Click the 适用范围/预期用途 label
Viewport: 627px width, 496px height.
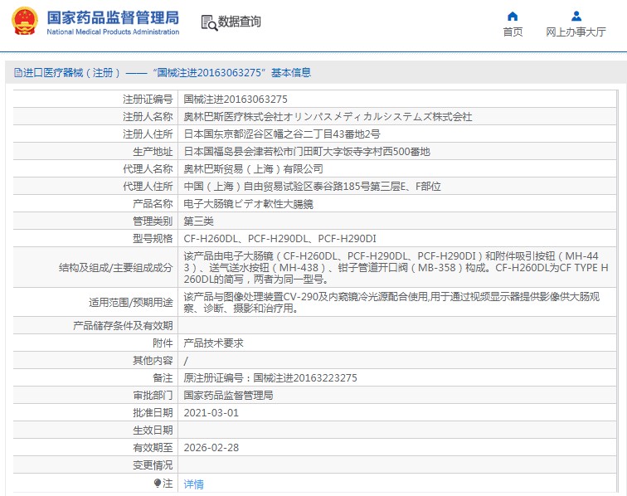click(x=131, y=303)
